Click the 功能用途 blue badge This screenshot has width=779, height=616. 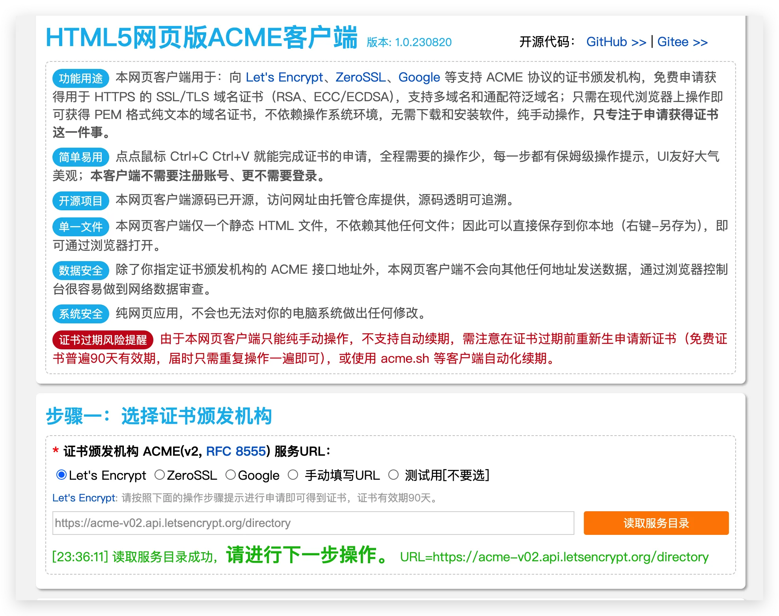[80, 78]
